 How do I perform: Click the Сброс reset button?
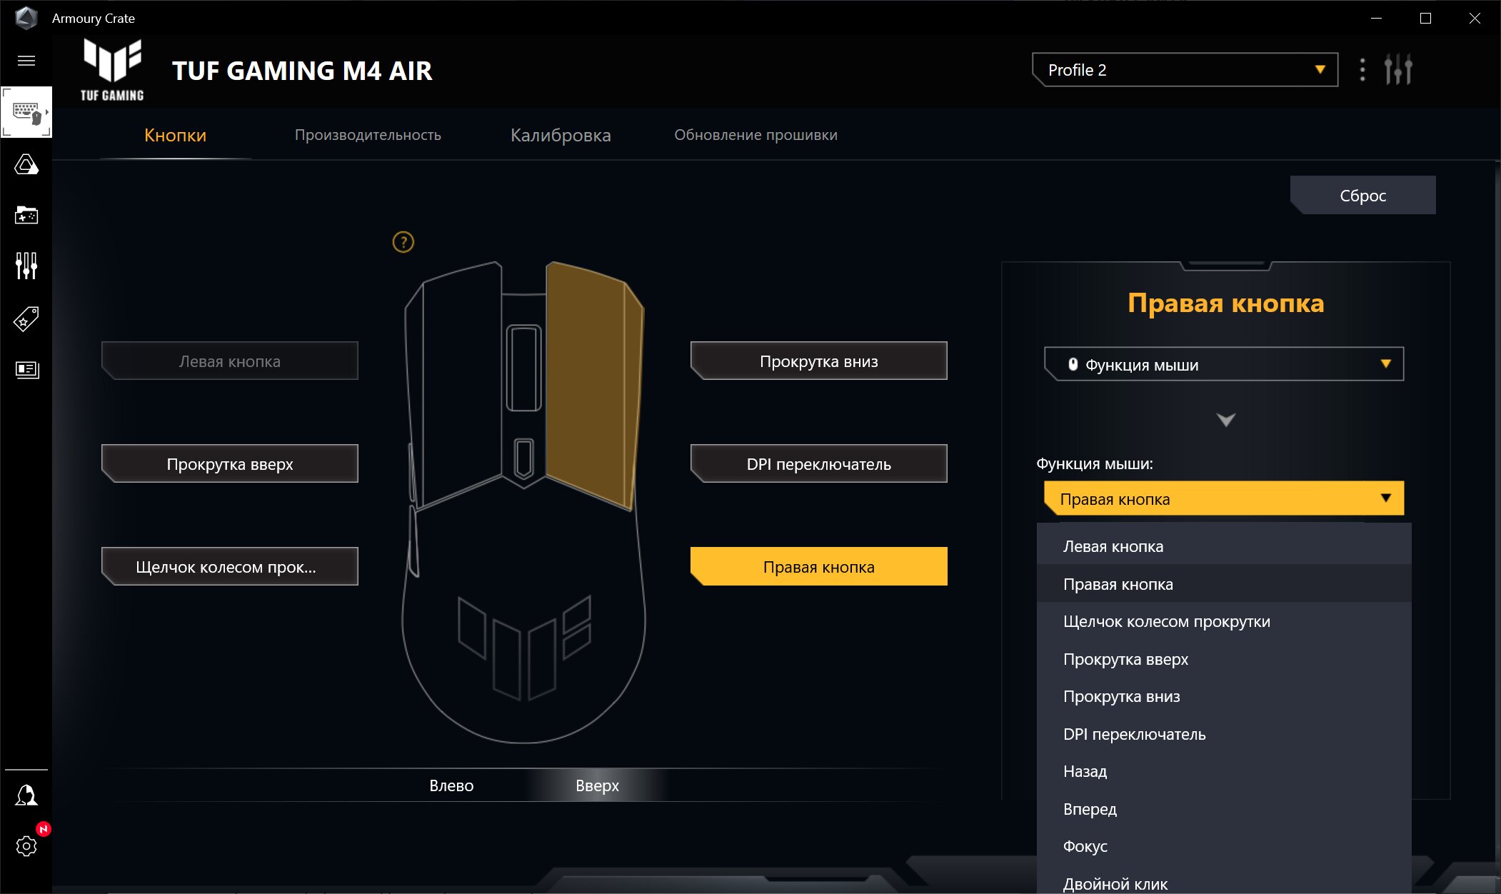[1363, 195]
